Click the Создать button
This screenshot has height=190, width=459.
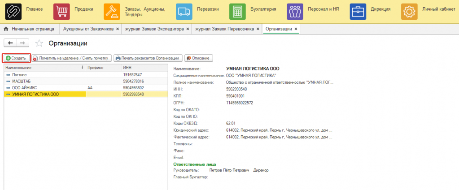17,58
